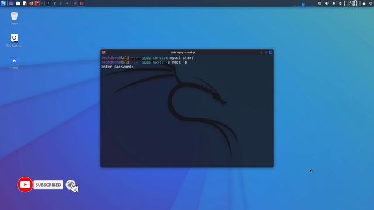Click the panel clock showing 1:40

pos(352,3)
